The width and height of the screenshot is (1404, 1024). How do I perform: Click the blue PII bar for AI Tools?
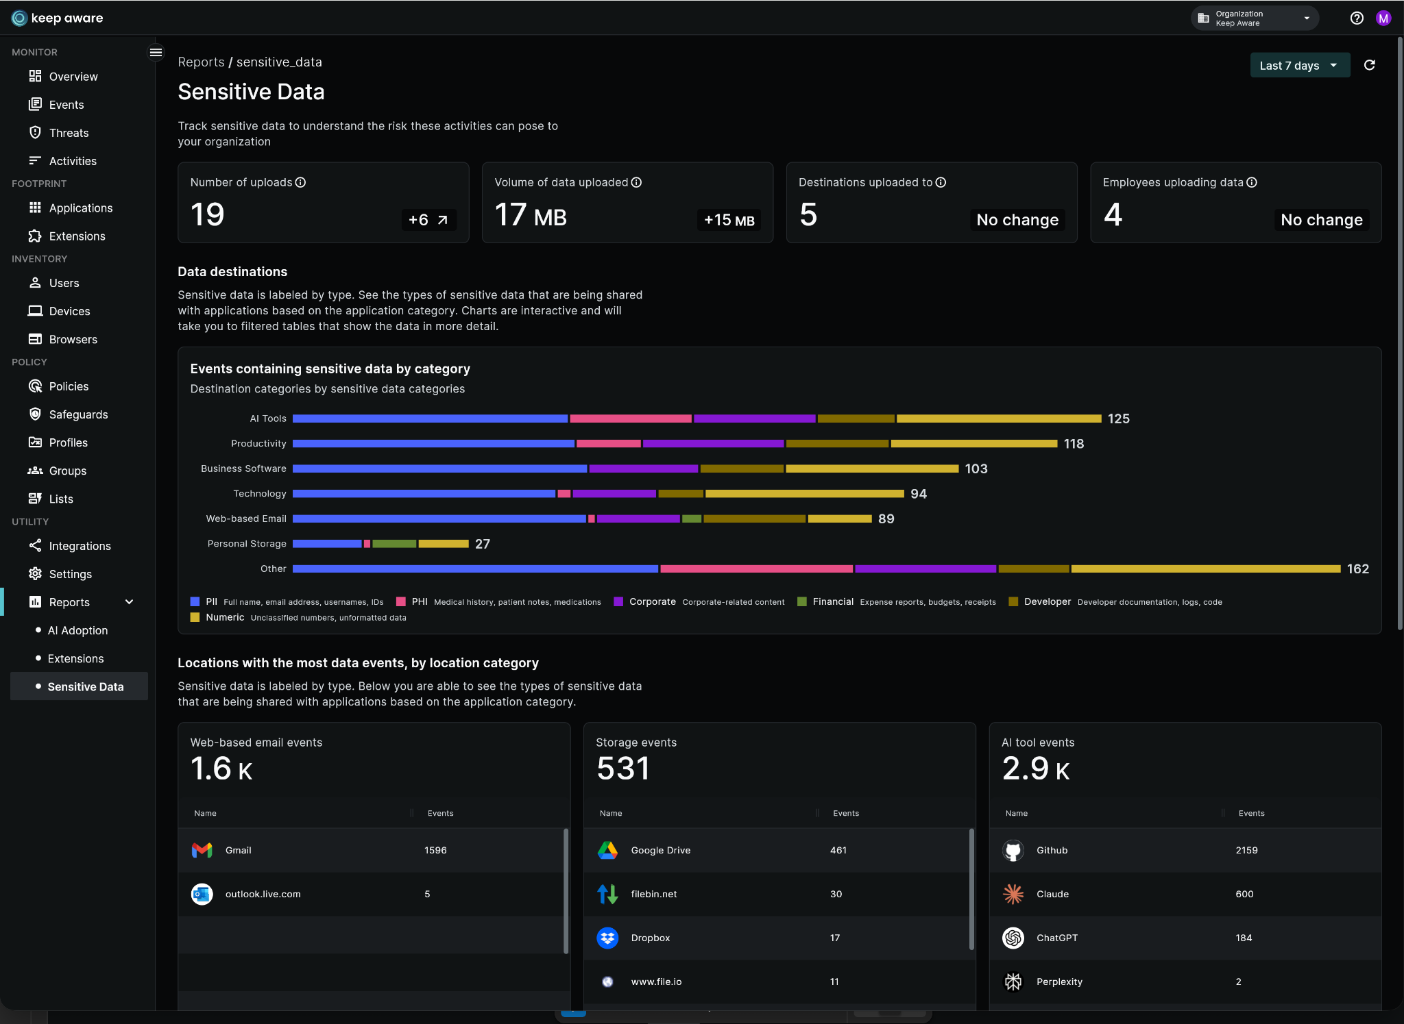tap(430, 419)
